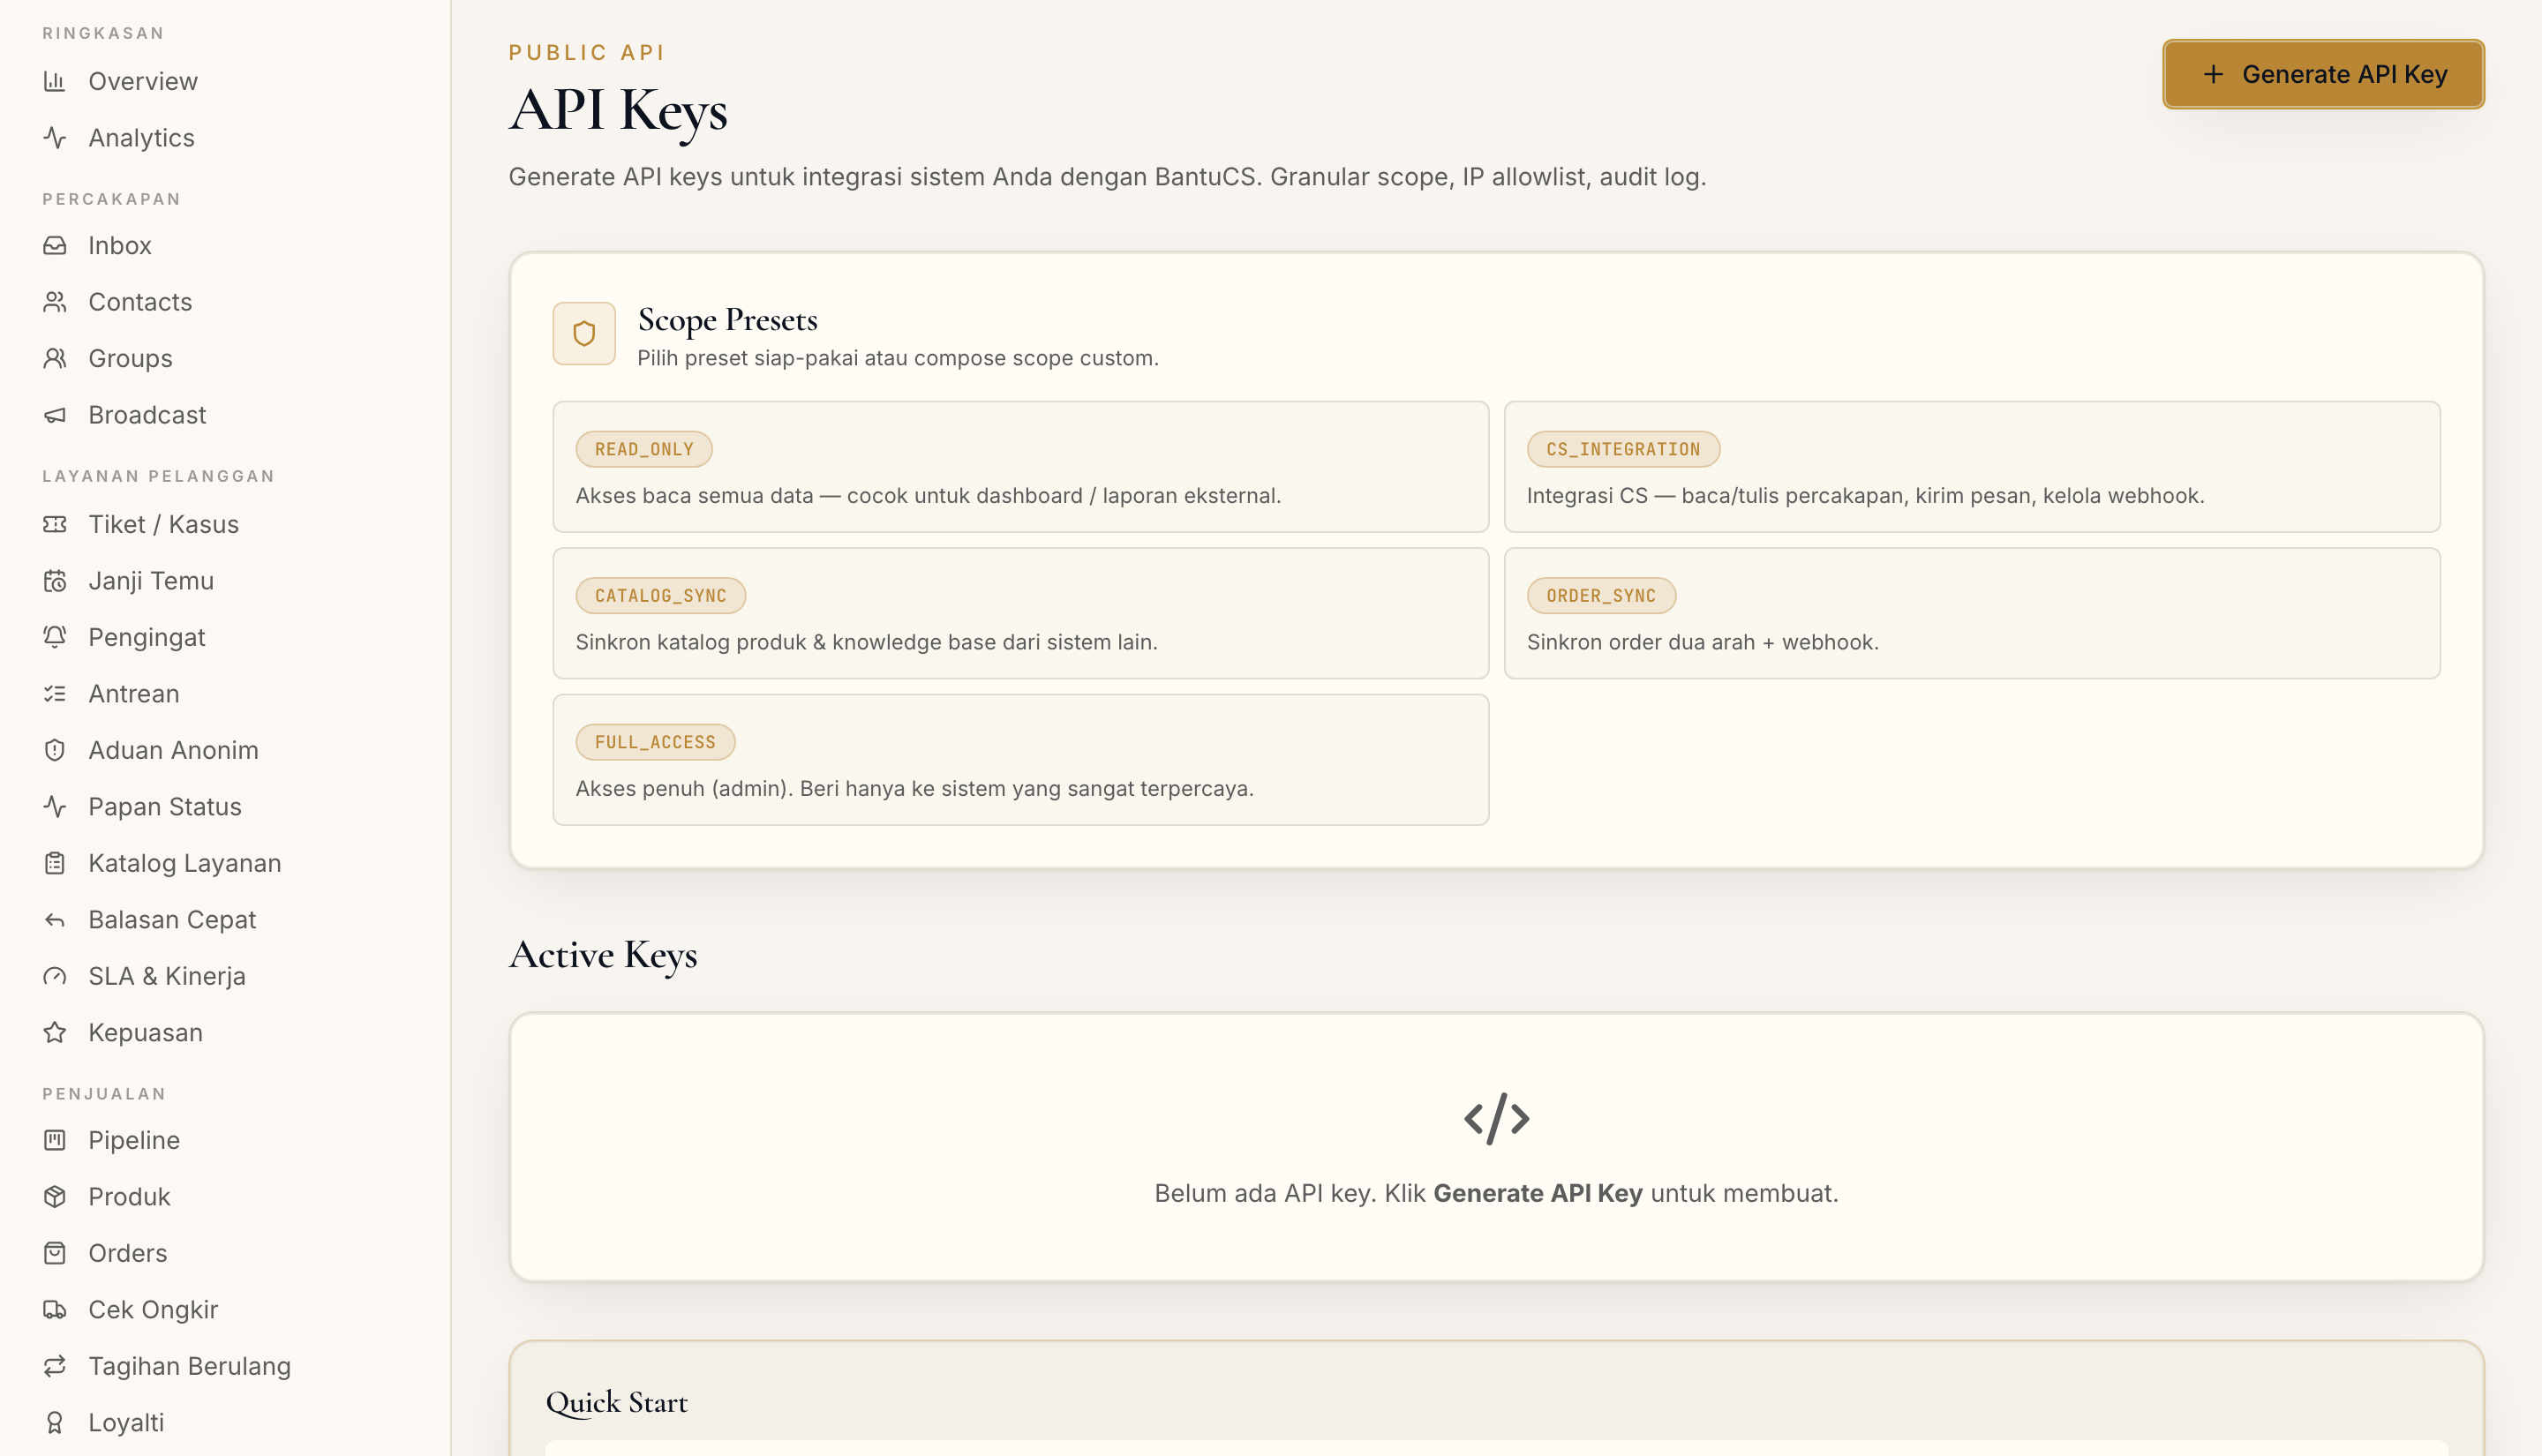2542x1456 pixels.
Task: Click the Cek Ongkir truck icon
Action: [55, 1310]
